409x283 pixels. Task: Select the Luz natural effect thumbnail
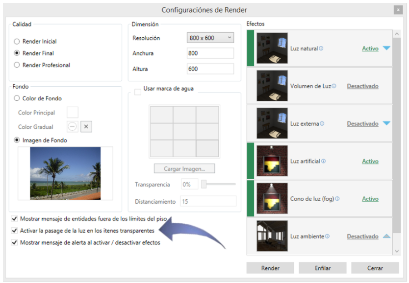pos(272,48)
